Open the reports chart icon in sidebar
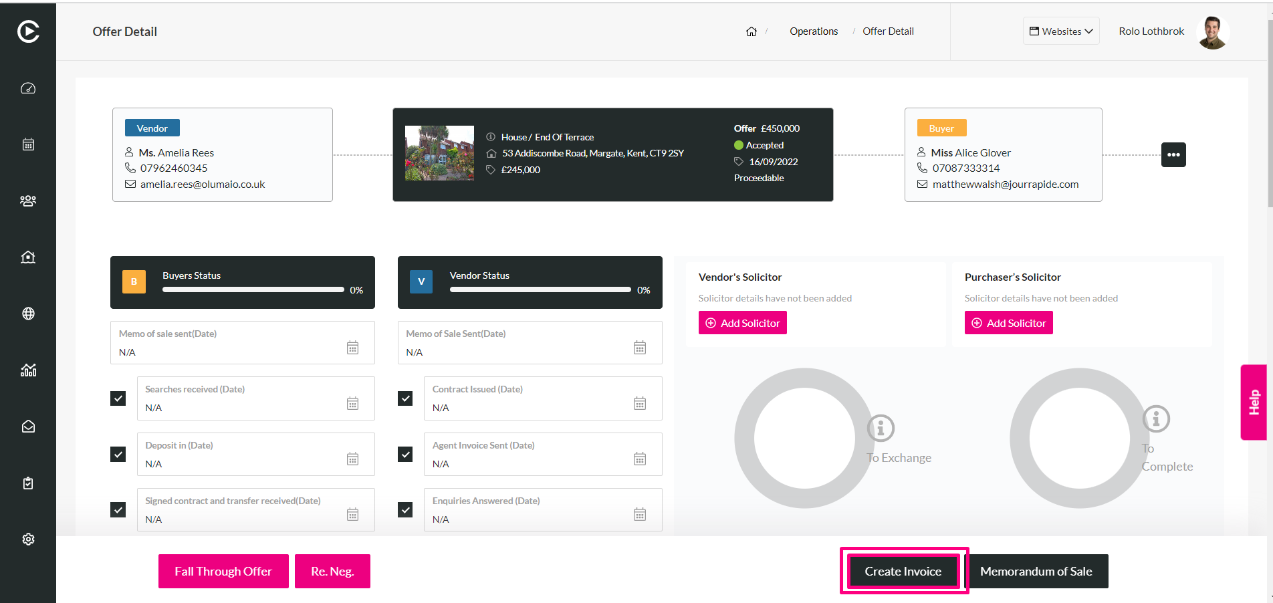The height and width of the screenshot is (603, 1273). click(28, 370)
